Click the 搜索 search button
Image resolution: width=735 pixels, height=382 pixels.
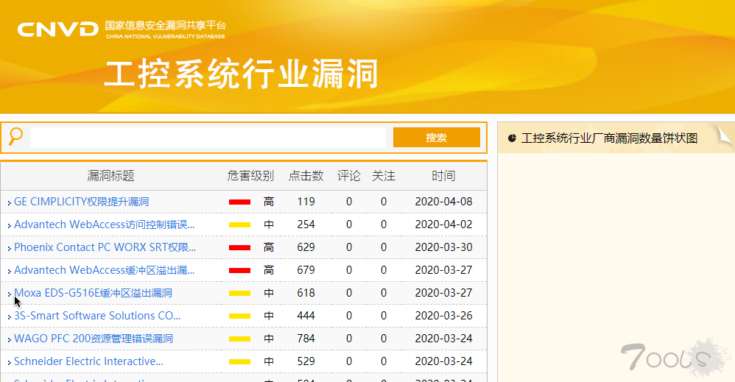point(437,138)
